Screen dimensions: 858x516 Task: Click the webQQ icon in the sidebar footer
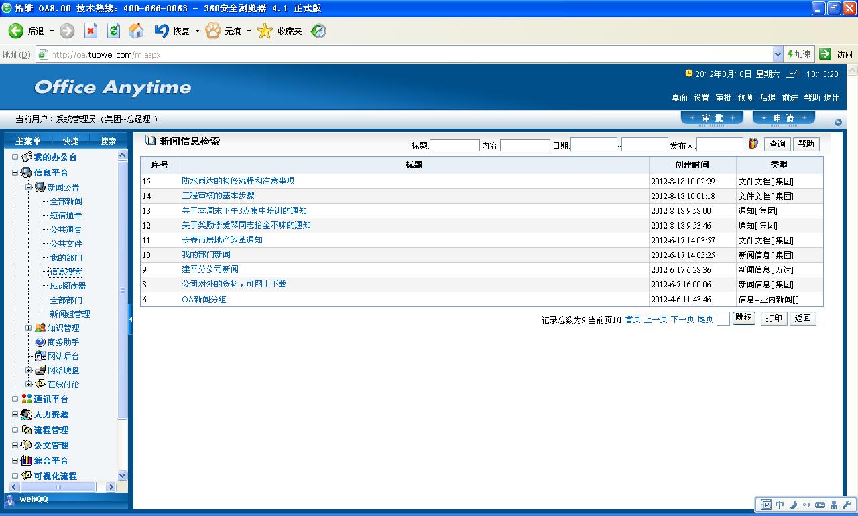point(11,499)
